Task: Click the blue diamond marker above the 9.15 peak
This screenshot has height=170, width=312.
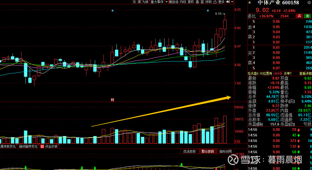Action: pyautogui.click(x=207, y=10)
